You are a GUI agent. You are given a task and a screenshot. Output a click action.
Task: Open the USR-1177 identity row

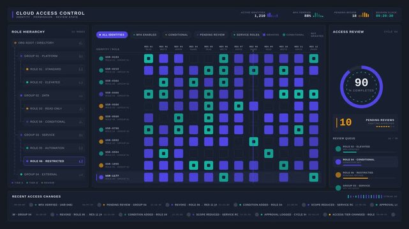point(209,177)
